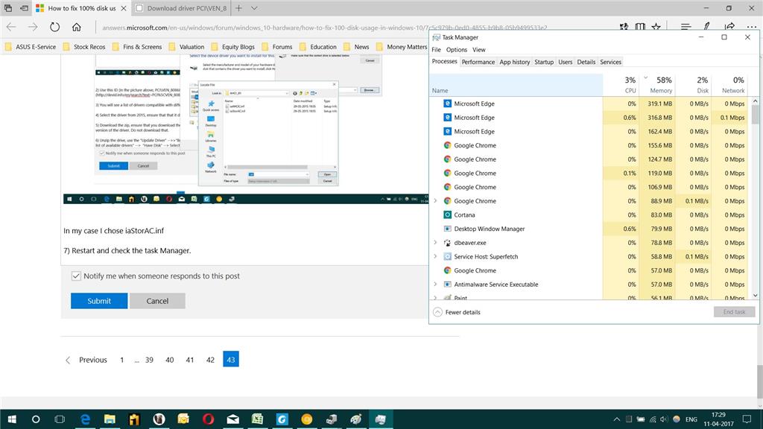Uncheck Notify me when someone responds
This screenshot has width=763, height=429.
pyautogui.click(x=76, y=276)
